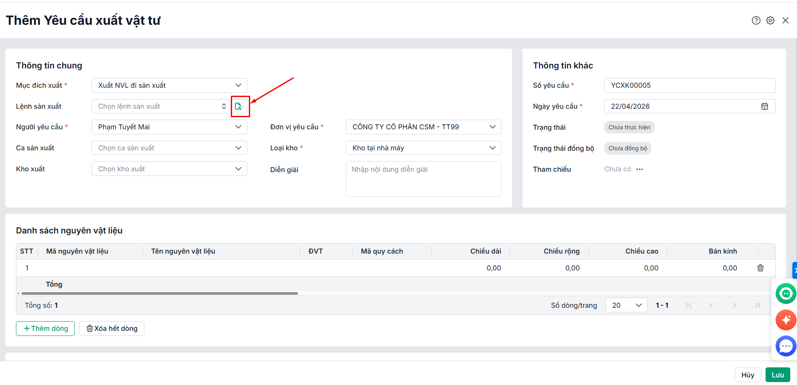The height and width of the screenshot is (385, 797).
Task: Open the settings gear icon
Action: pos(770,21)
